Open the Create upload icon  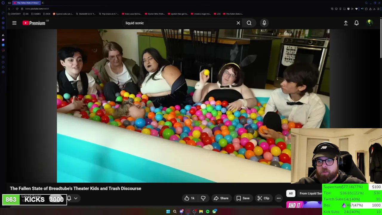[x=346, y=23]
